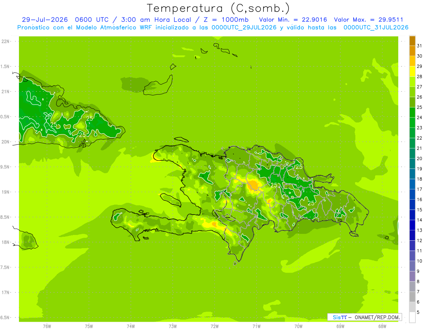Click the "75W" longitude label
The image size is (429, 331).
[x=89, y=326]
